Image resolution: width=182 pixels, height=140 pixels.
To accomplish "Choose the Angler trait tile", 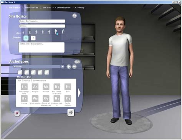I will pyautogui.click(x=35, y=87).
